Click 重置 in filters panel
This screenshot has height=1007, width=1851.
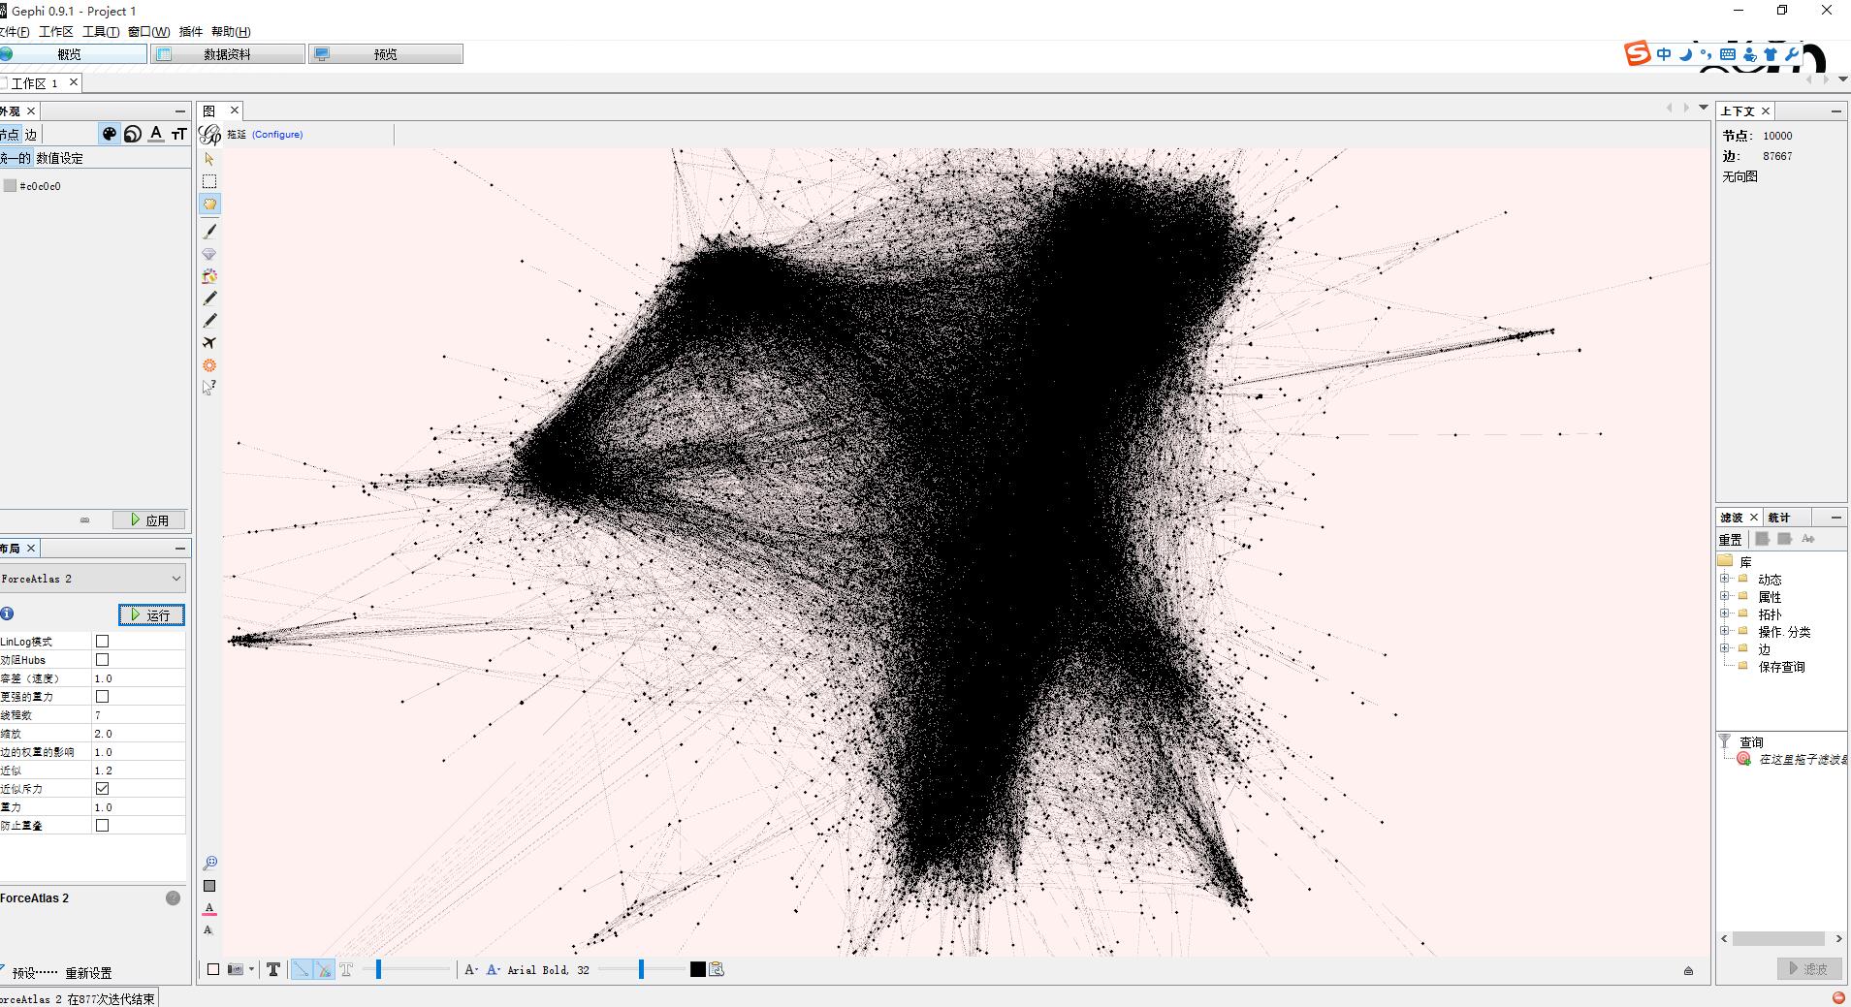tap(1731, 539)
